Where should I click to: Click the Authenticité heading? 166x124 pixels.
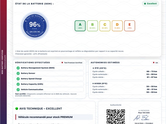[116, 105]
